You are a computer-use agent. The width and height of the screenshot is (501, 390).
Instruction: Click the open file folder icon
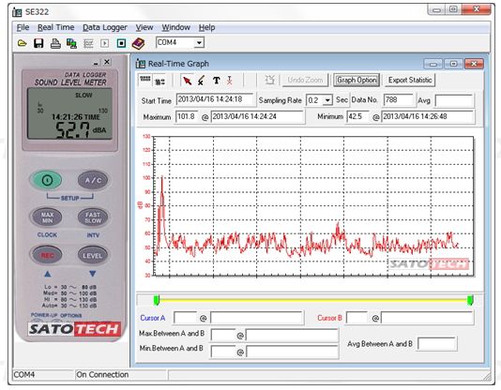22,43
